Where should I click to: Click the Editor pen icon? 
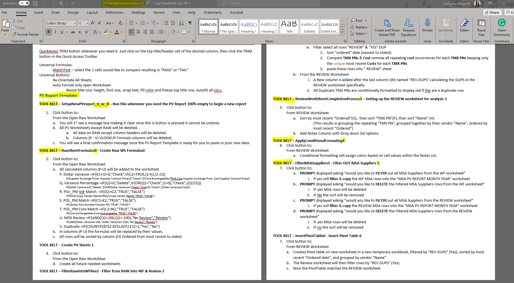[464, 26]
